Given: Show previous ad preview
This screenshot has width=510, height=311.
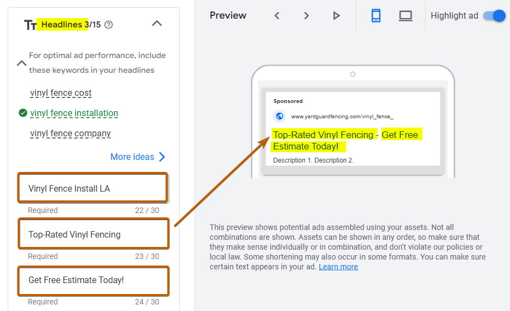Looking at the screenshot, I should (x=277, y=16).
